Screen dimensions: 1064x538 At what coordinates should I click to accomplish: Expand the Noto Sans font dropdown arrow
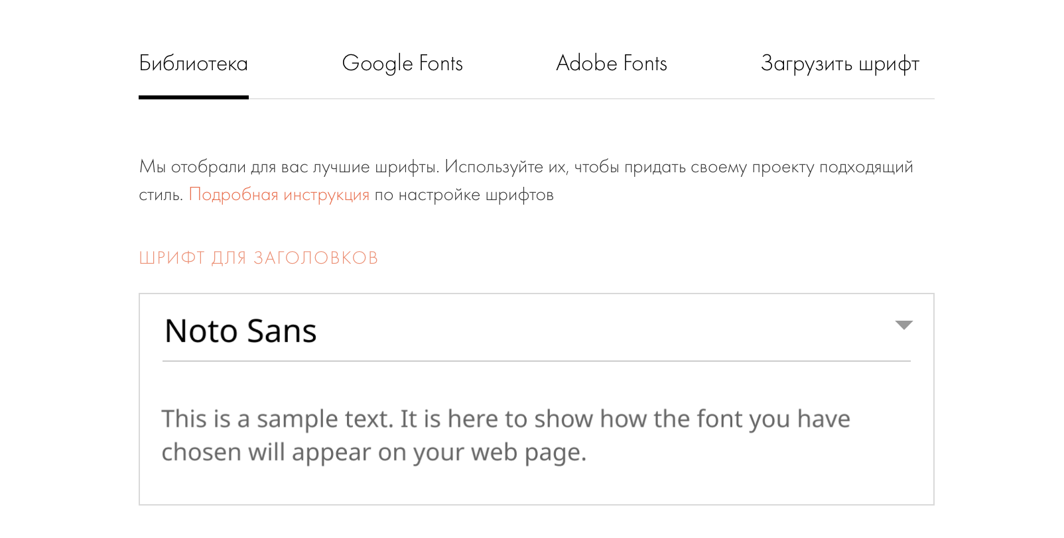pos(903,325)
